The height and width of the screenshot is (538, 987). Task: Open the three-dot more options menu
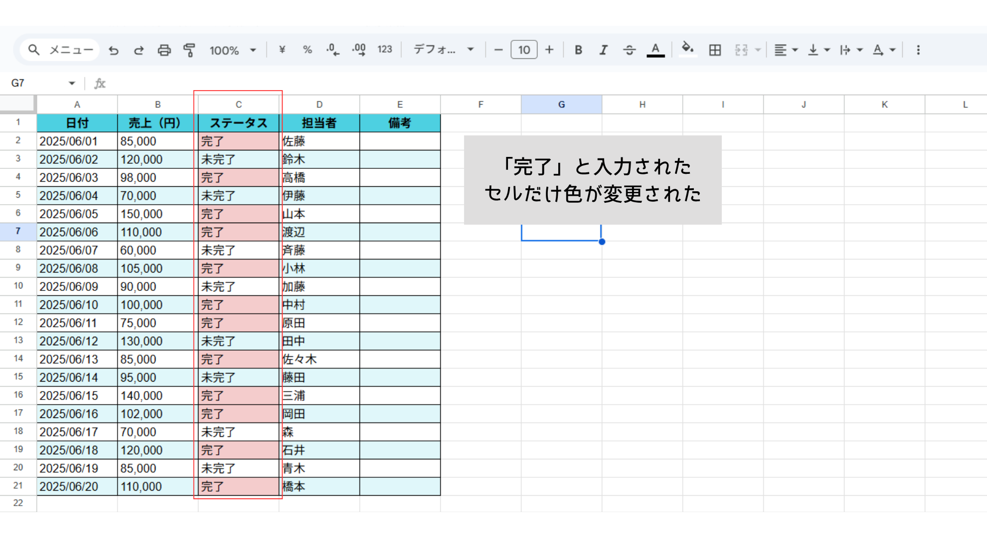[918, 50]
